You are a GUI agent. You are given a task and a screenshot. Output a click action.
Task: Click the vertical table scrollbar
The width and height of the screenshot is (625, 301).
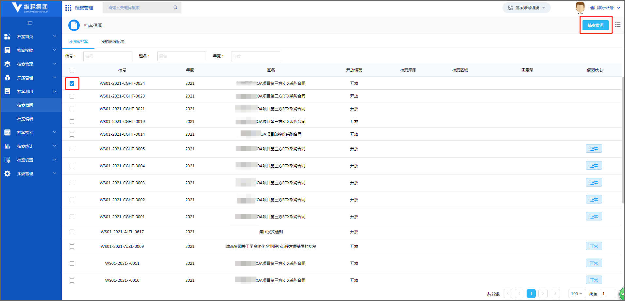click(x=623, y=140)
